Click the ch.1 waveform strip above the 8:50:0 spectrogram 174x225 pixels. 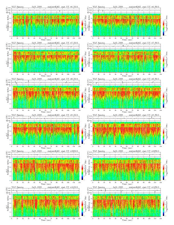click(x=127, y=82)
